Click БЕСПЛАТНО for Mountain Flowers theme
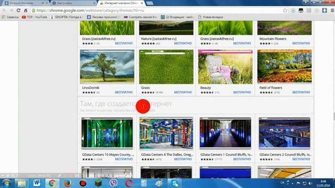Image resolution: width=335 pixels, height=188 pixels. click(301, 43)
